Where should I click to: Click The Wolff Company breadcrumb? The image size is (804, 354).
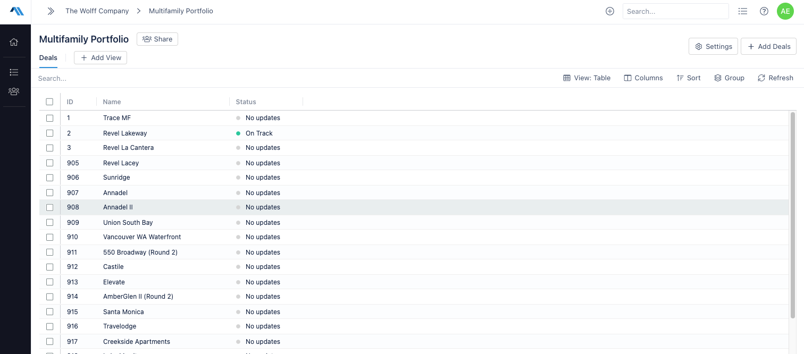pyautogui.click(x=97, y=11)
